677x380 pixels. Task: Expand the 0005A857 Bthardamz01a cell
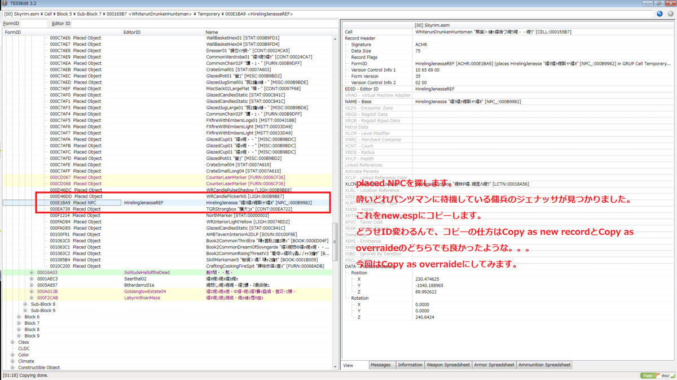32,285
